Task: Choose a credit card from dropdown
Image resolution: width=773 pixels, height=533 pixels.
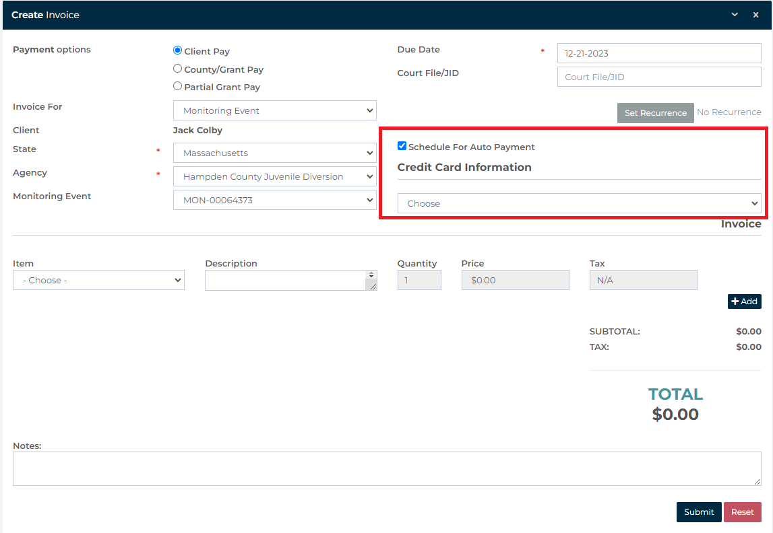Action: pyautogui.click(x=580, y=203)
